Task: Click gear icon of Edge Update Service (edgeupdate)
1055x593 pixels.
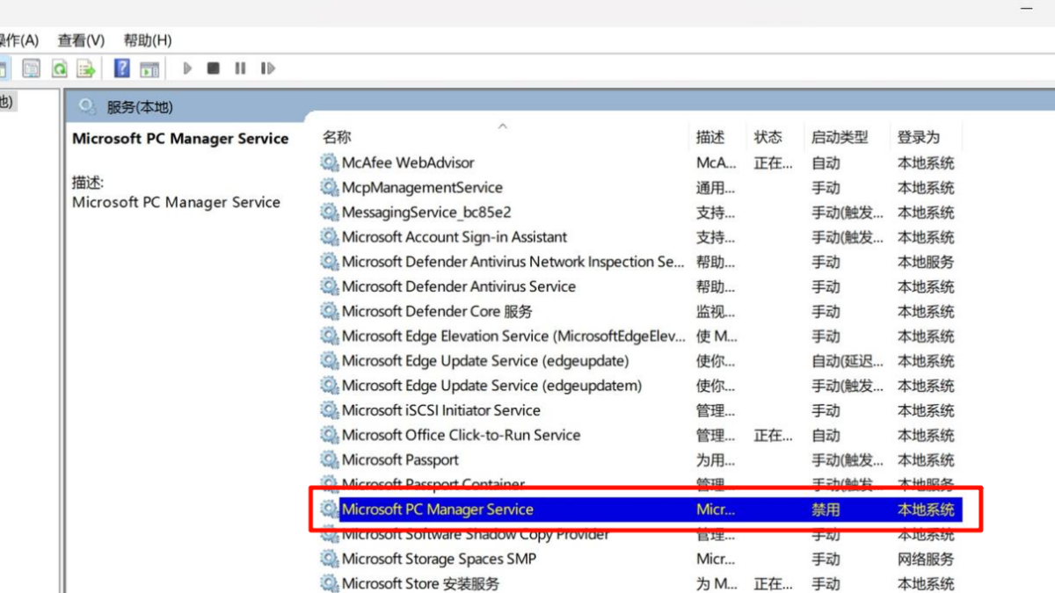Action: point(329,360)
